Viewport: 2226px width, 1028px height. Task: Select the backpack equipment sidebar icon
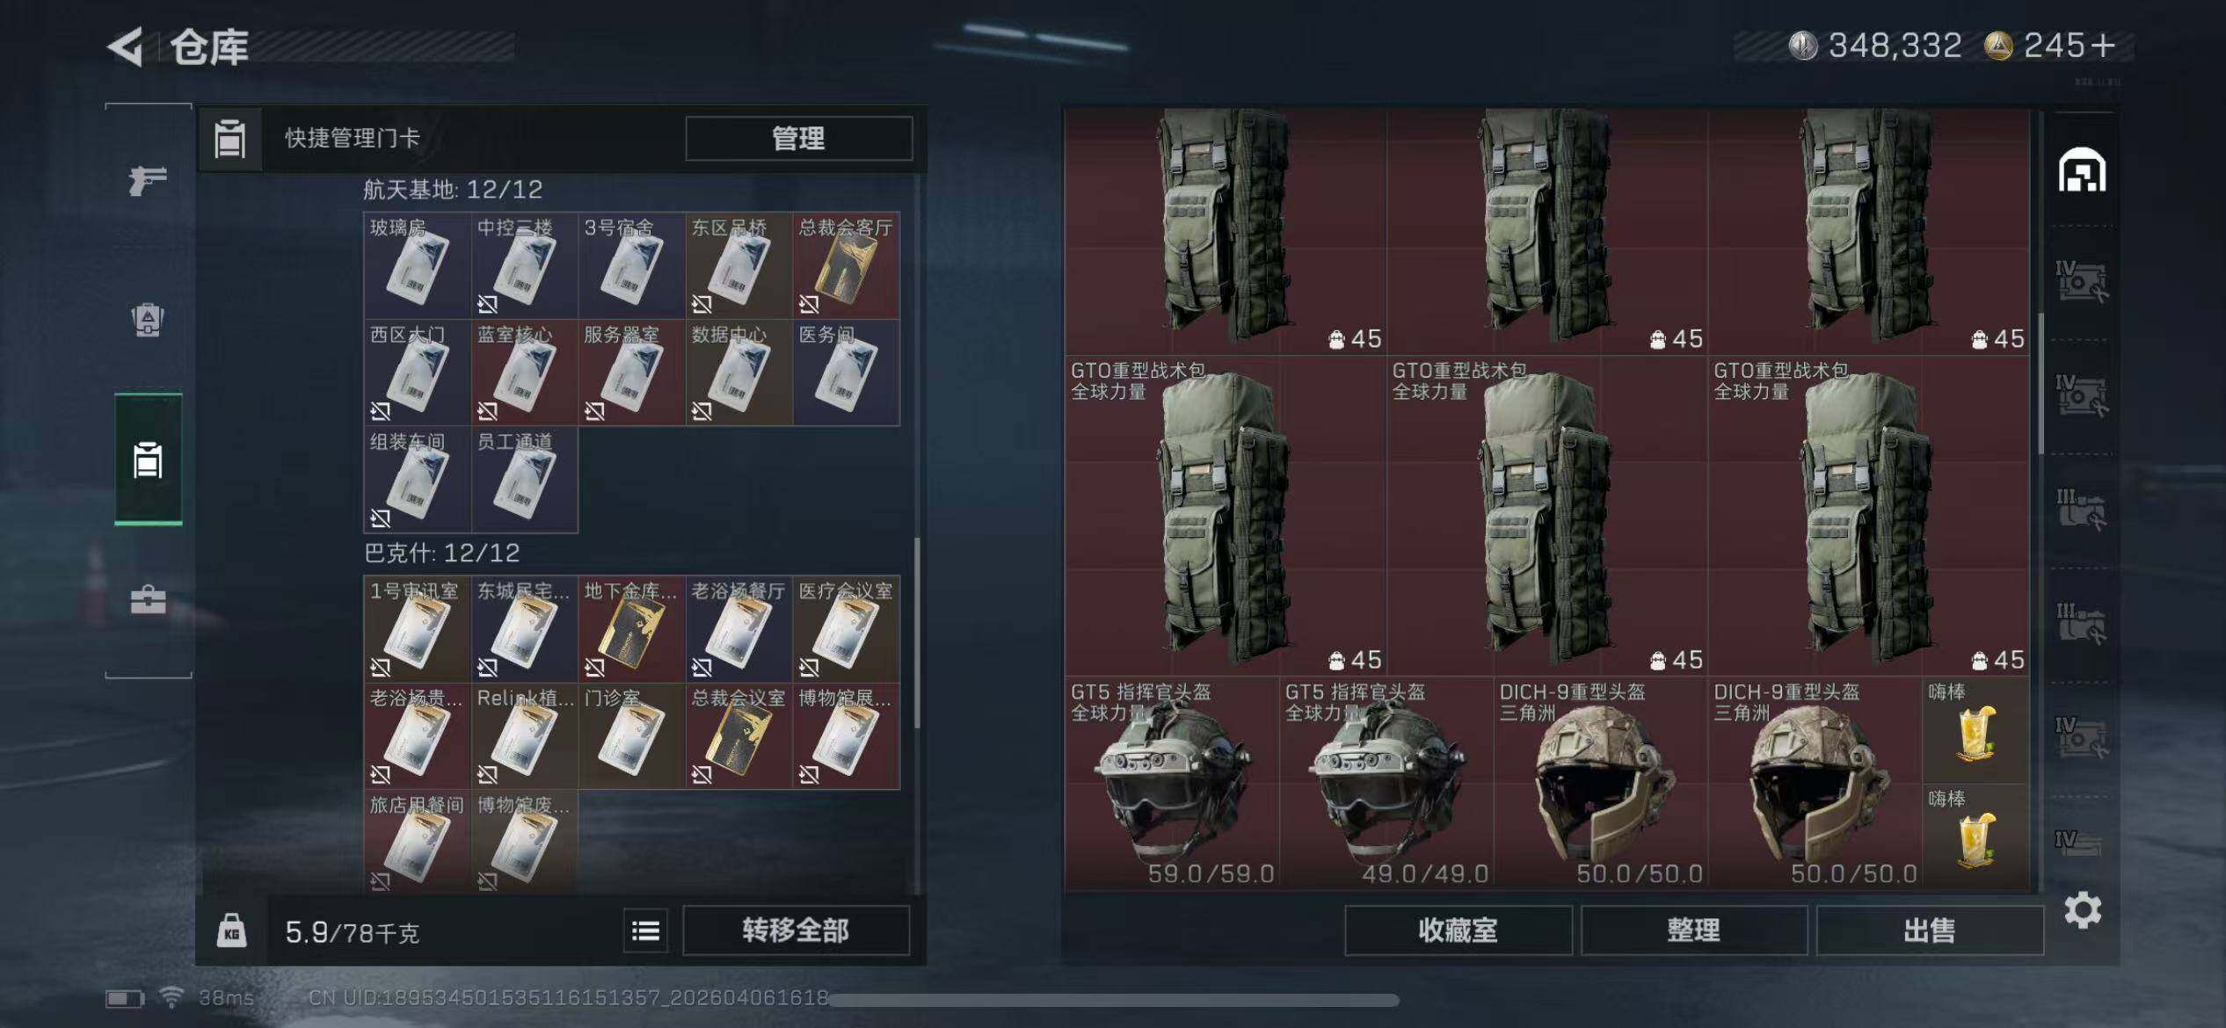[x=148, y=320]
